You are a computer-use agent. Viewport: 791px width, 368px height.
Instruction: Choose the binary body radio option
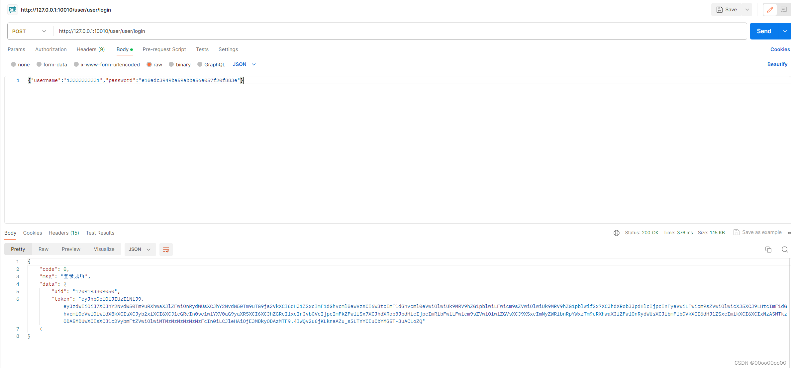[171, 64]
